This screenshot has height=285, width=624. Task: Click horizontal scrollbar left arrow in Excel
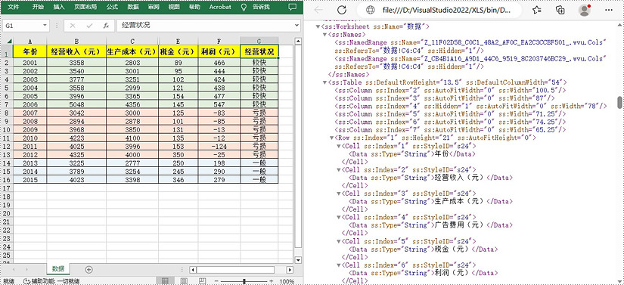193,269
